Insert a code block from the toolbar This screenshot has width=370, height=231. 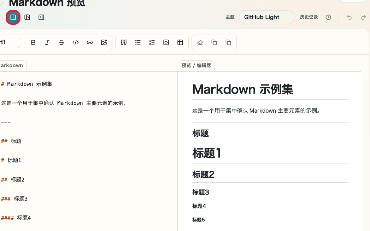tap(166, 42)
